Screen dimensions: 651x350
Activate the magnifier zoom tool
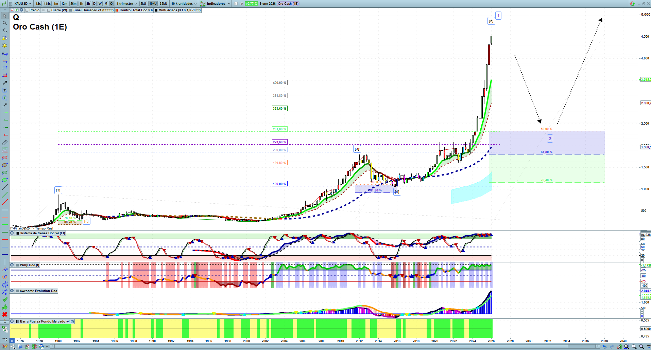(5, 23)
